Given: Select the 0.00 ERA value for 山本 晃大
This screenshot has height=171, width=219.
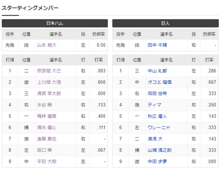Looking at the screenshot, I should click(x=101, y=45).
